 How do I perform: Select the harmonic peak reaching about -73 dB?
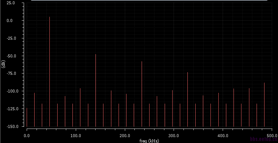click(x=187, y=99)
